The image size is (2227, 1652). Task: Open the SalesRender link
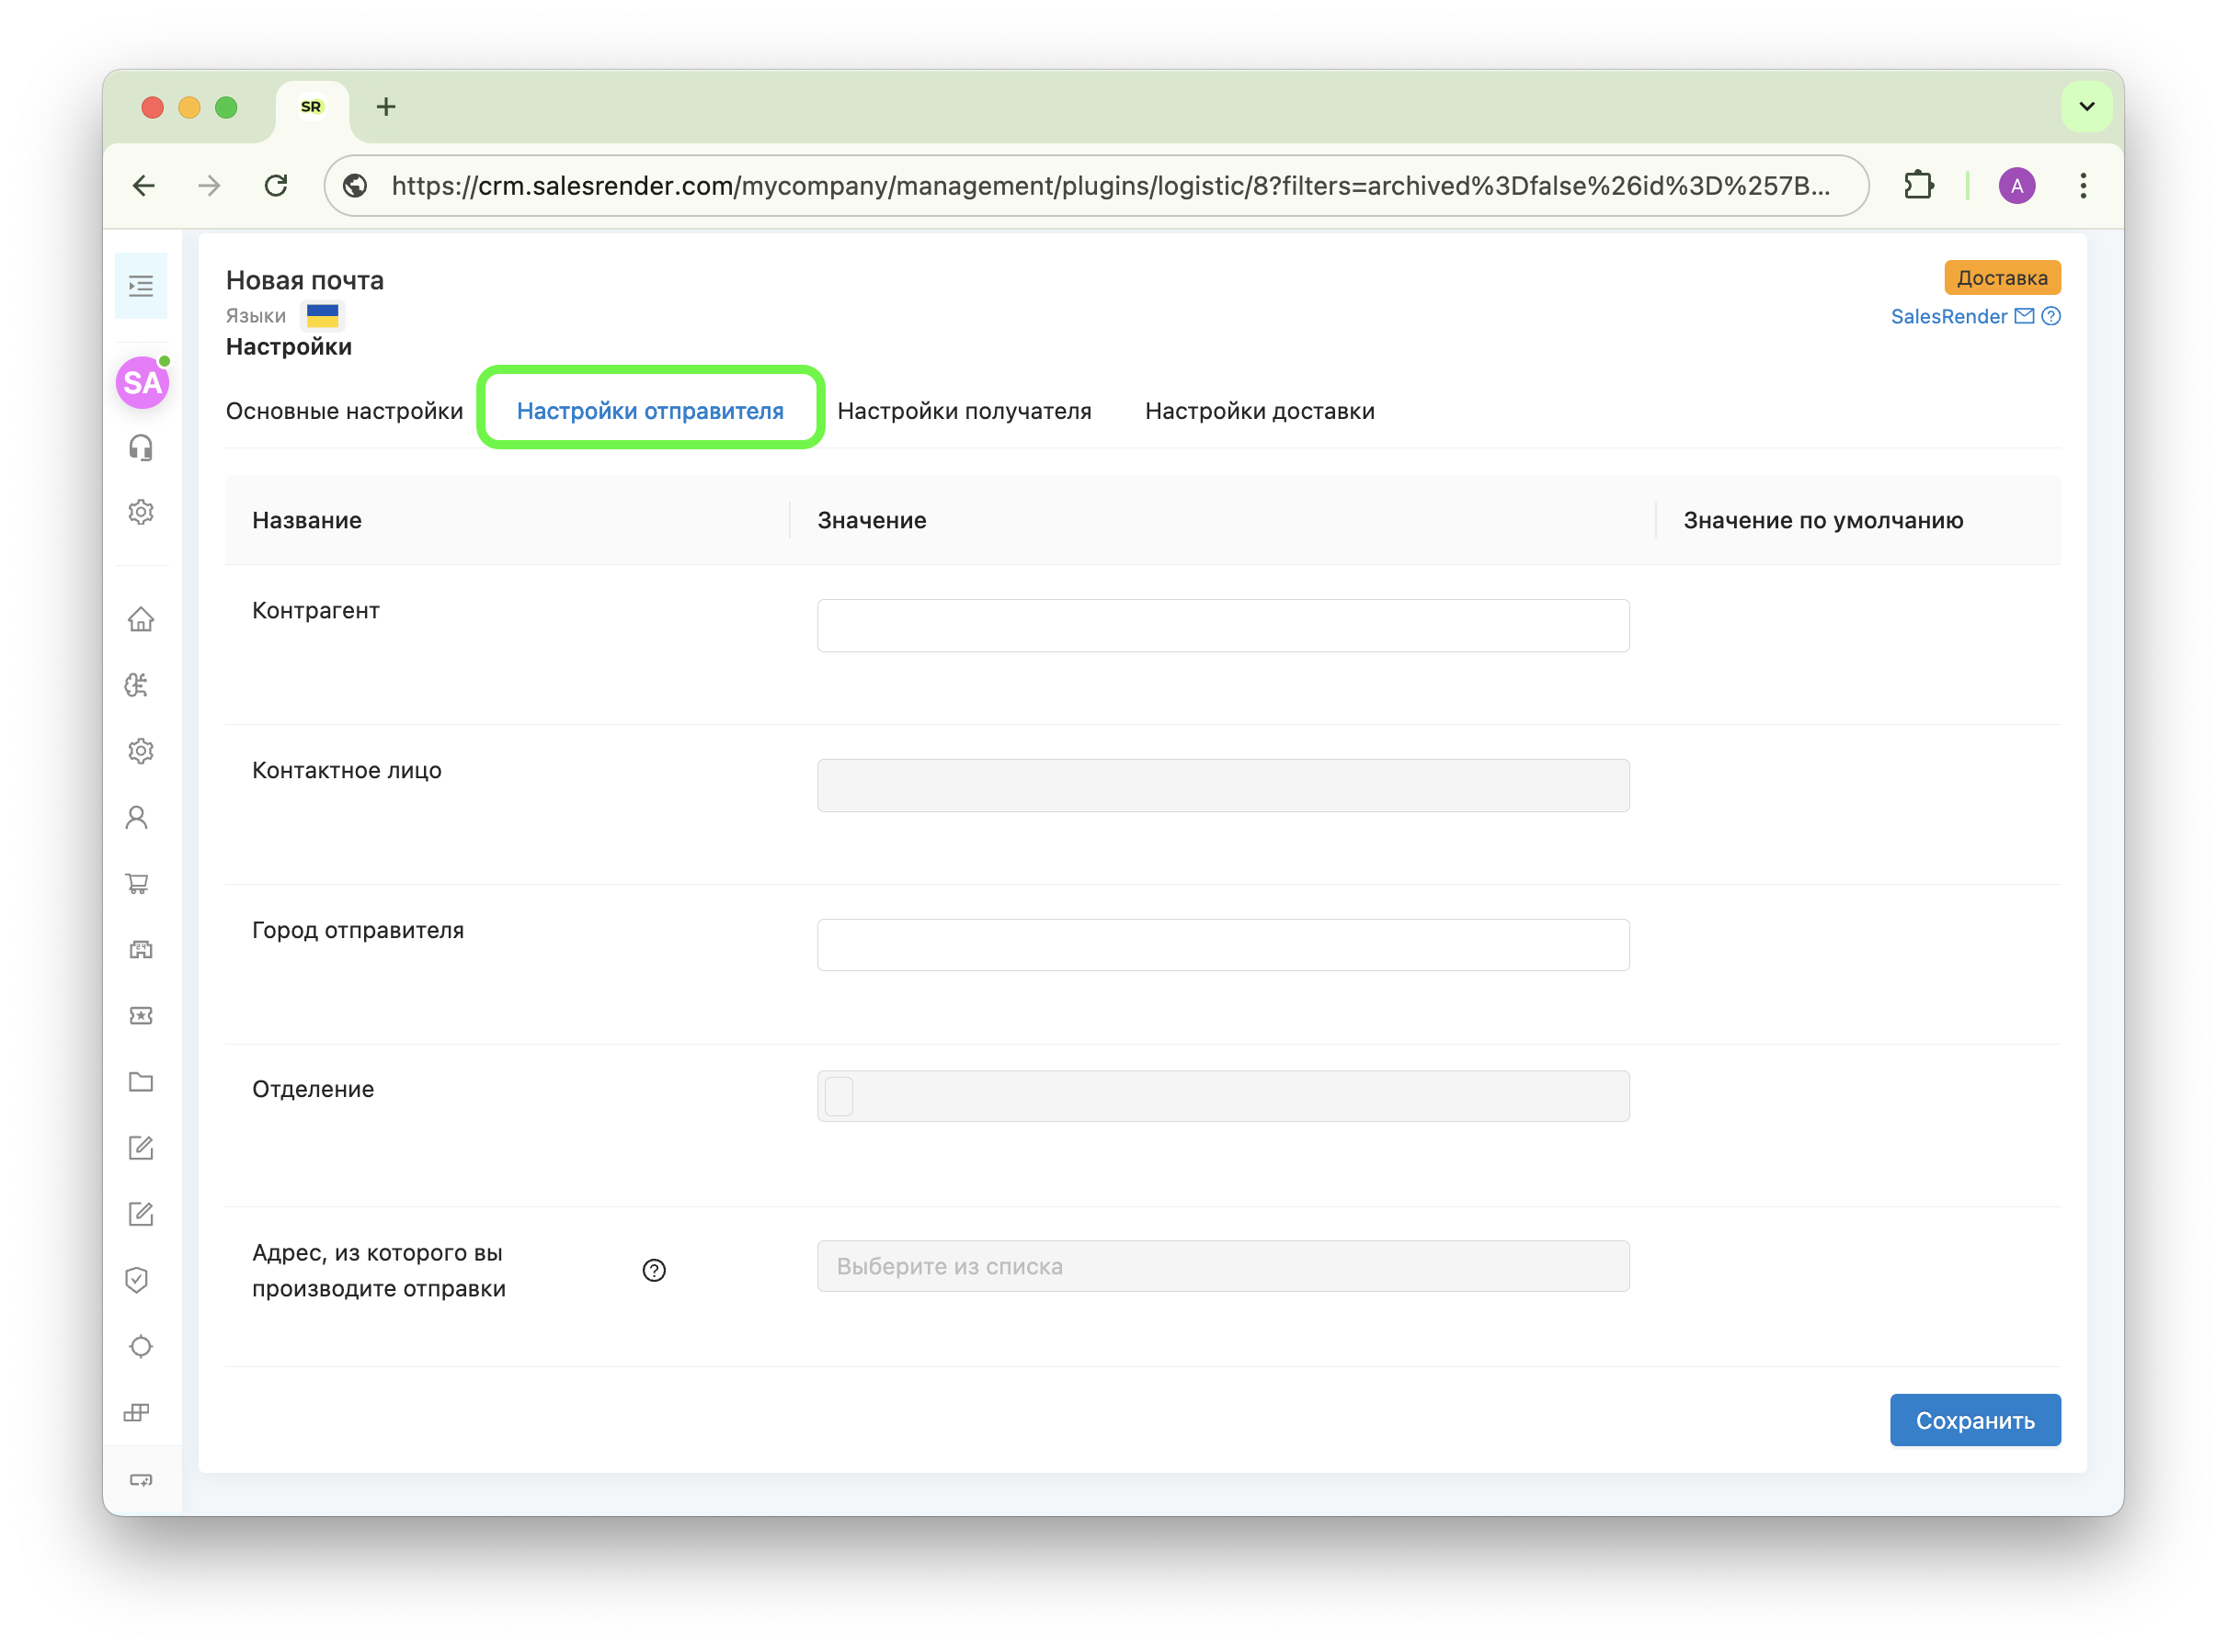click(x=1947, y=316)
